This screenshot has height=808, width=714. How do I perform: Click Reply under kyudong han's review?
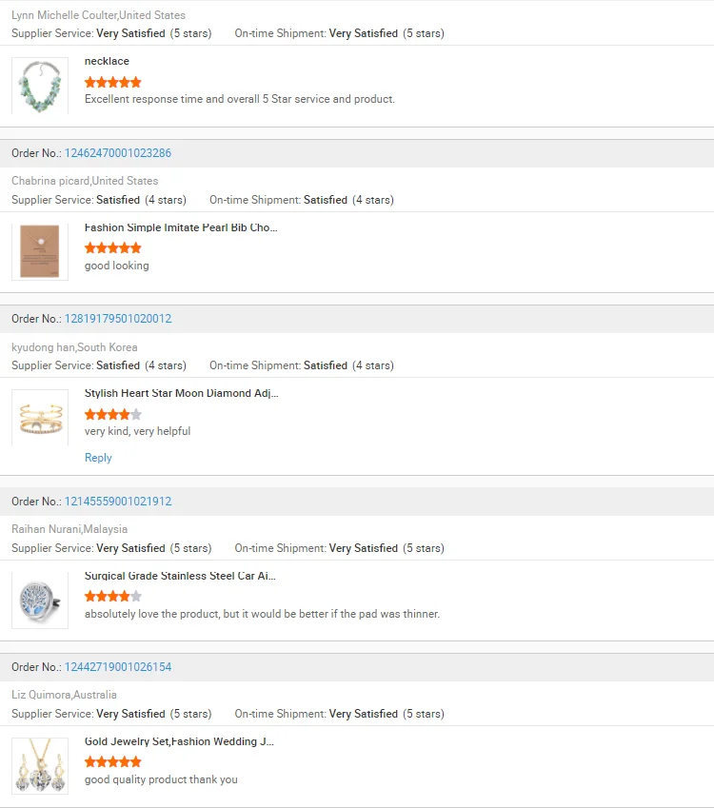click(98, 458)
